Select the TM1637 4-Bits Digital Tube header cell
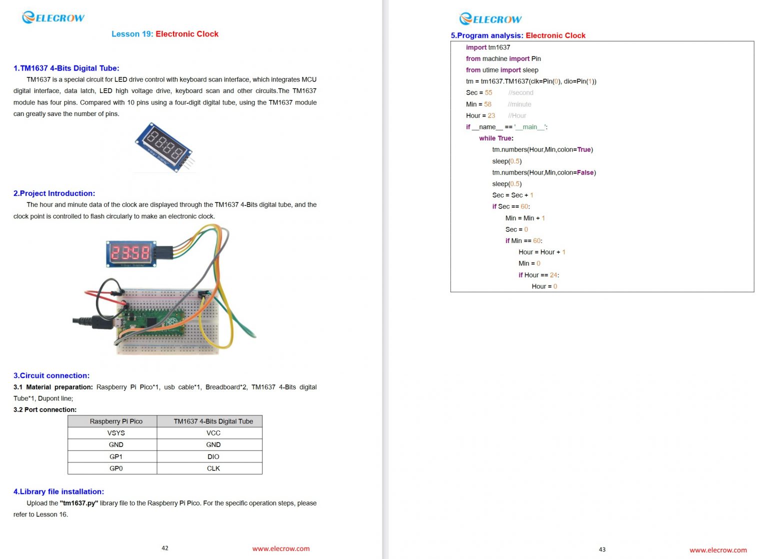This screenshot has width=768, height=559. [213, 421]
